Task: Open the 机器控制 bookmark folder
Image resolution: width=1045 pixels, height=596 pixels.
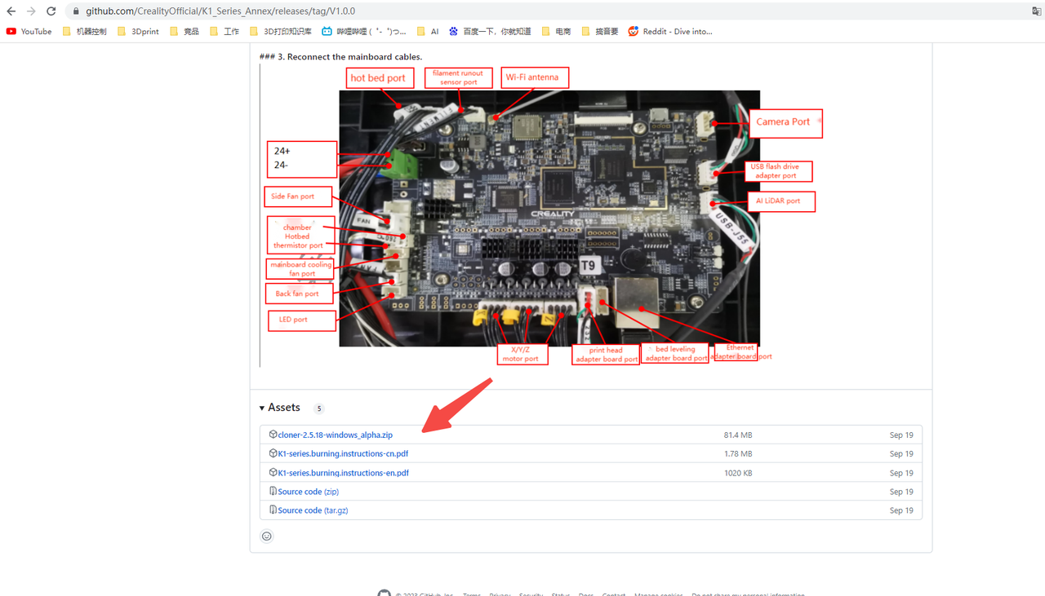Action: [84, 31]
